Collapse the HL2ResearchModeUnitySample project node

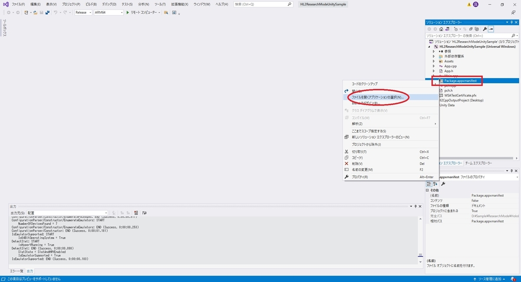tap(429, 46)
